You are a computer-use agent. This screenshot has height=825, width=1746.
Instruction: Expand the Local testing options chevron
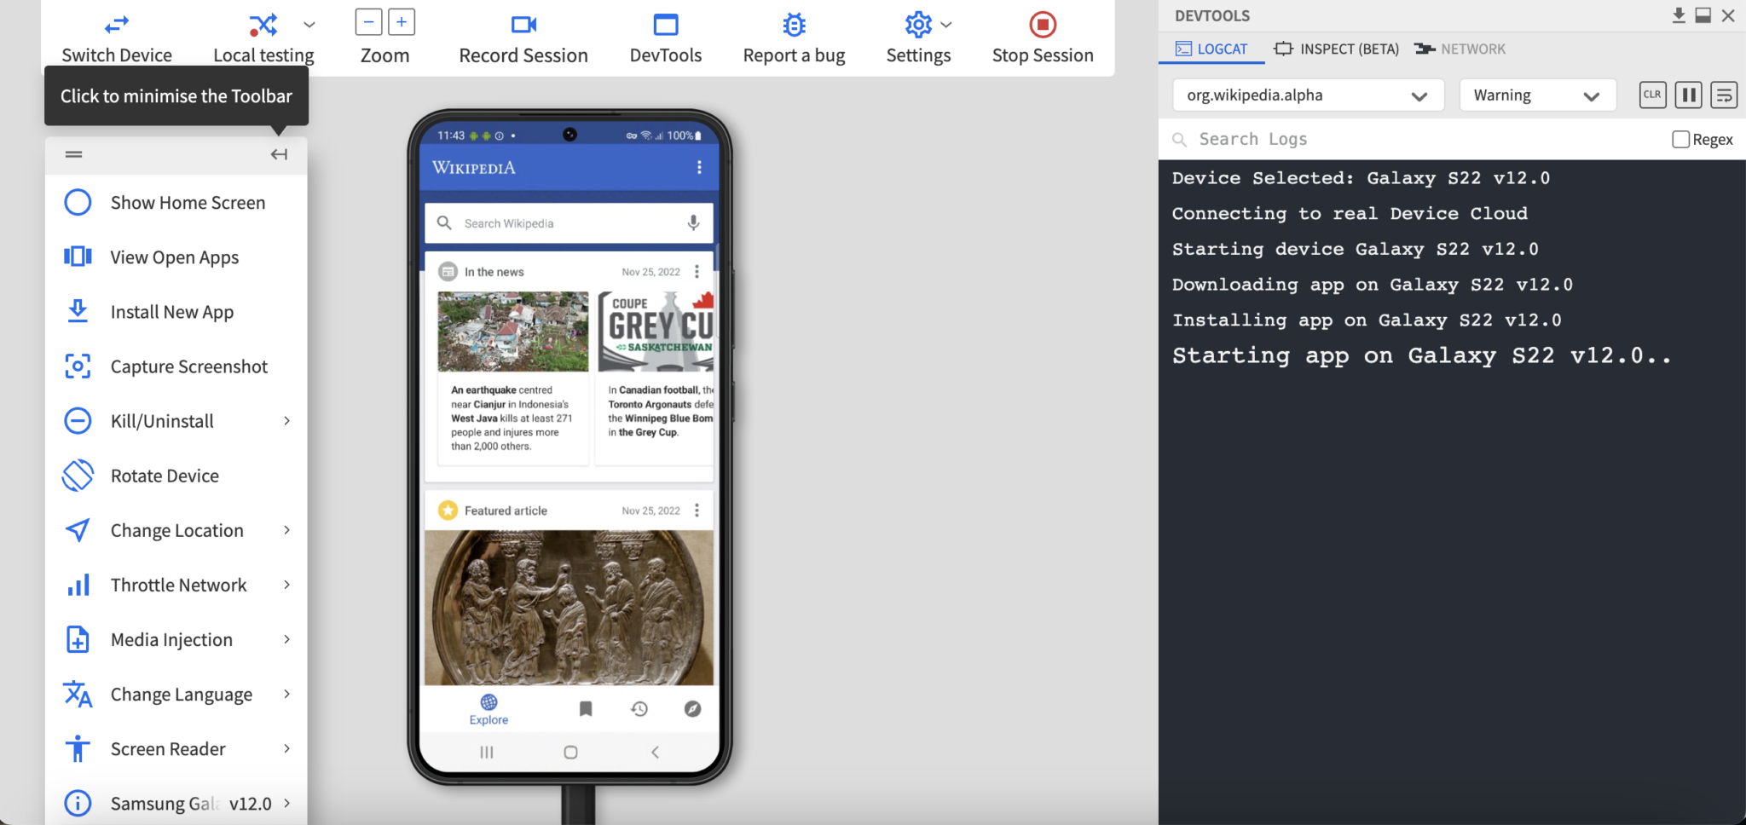(x=307, y=26)
